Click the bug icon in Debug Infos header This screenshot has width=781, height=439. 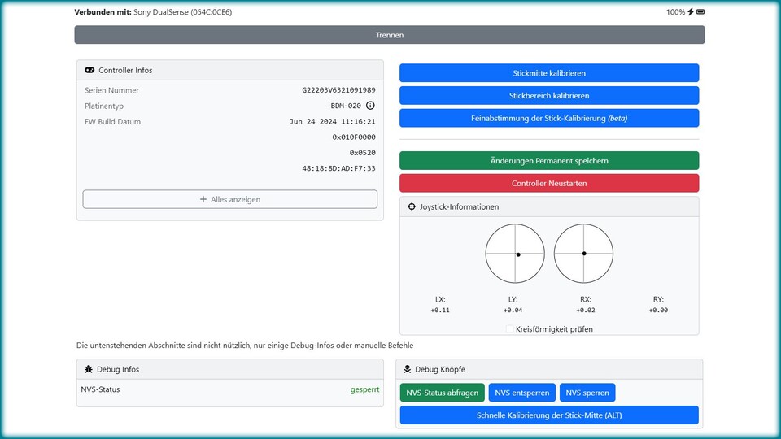[x=88, y=369]
